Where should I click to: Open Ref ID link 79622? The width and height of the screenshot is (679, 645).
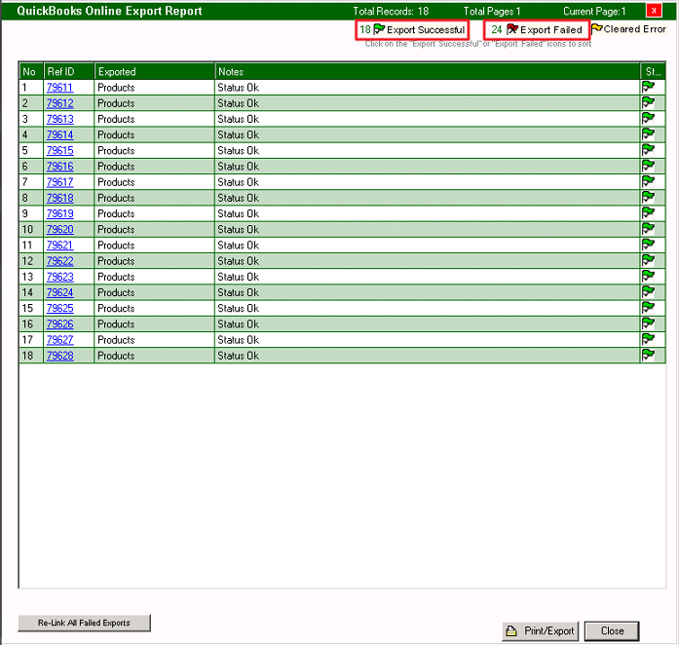pos(59,261)
